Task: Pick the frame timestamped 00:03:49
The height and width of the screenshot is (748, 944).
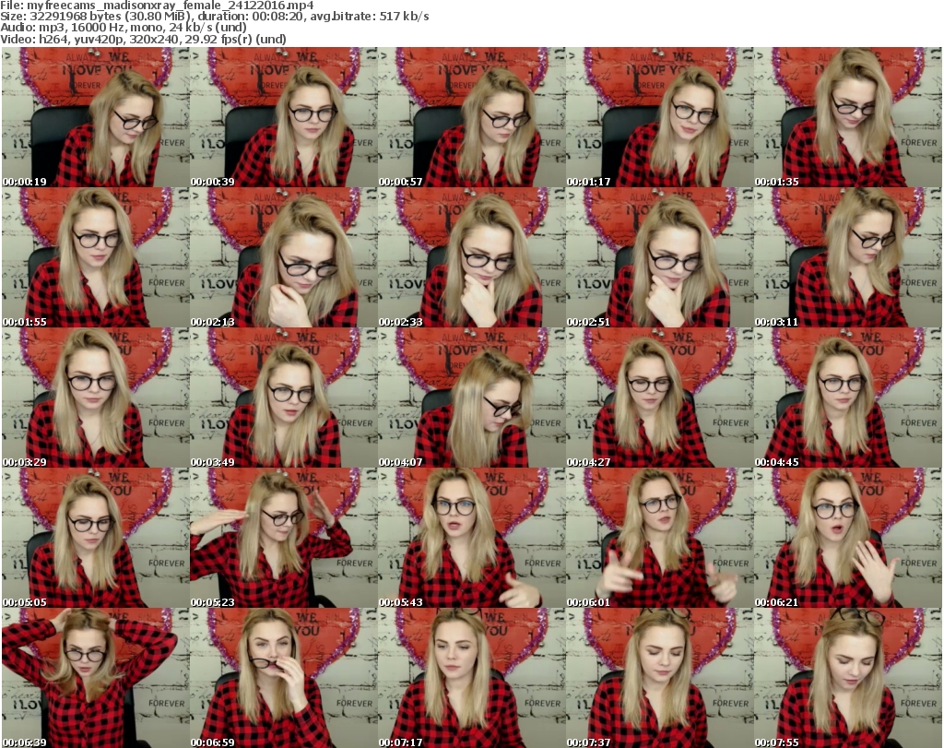Action: pos(284,398)
